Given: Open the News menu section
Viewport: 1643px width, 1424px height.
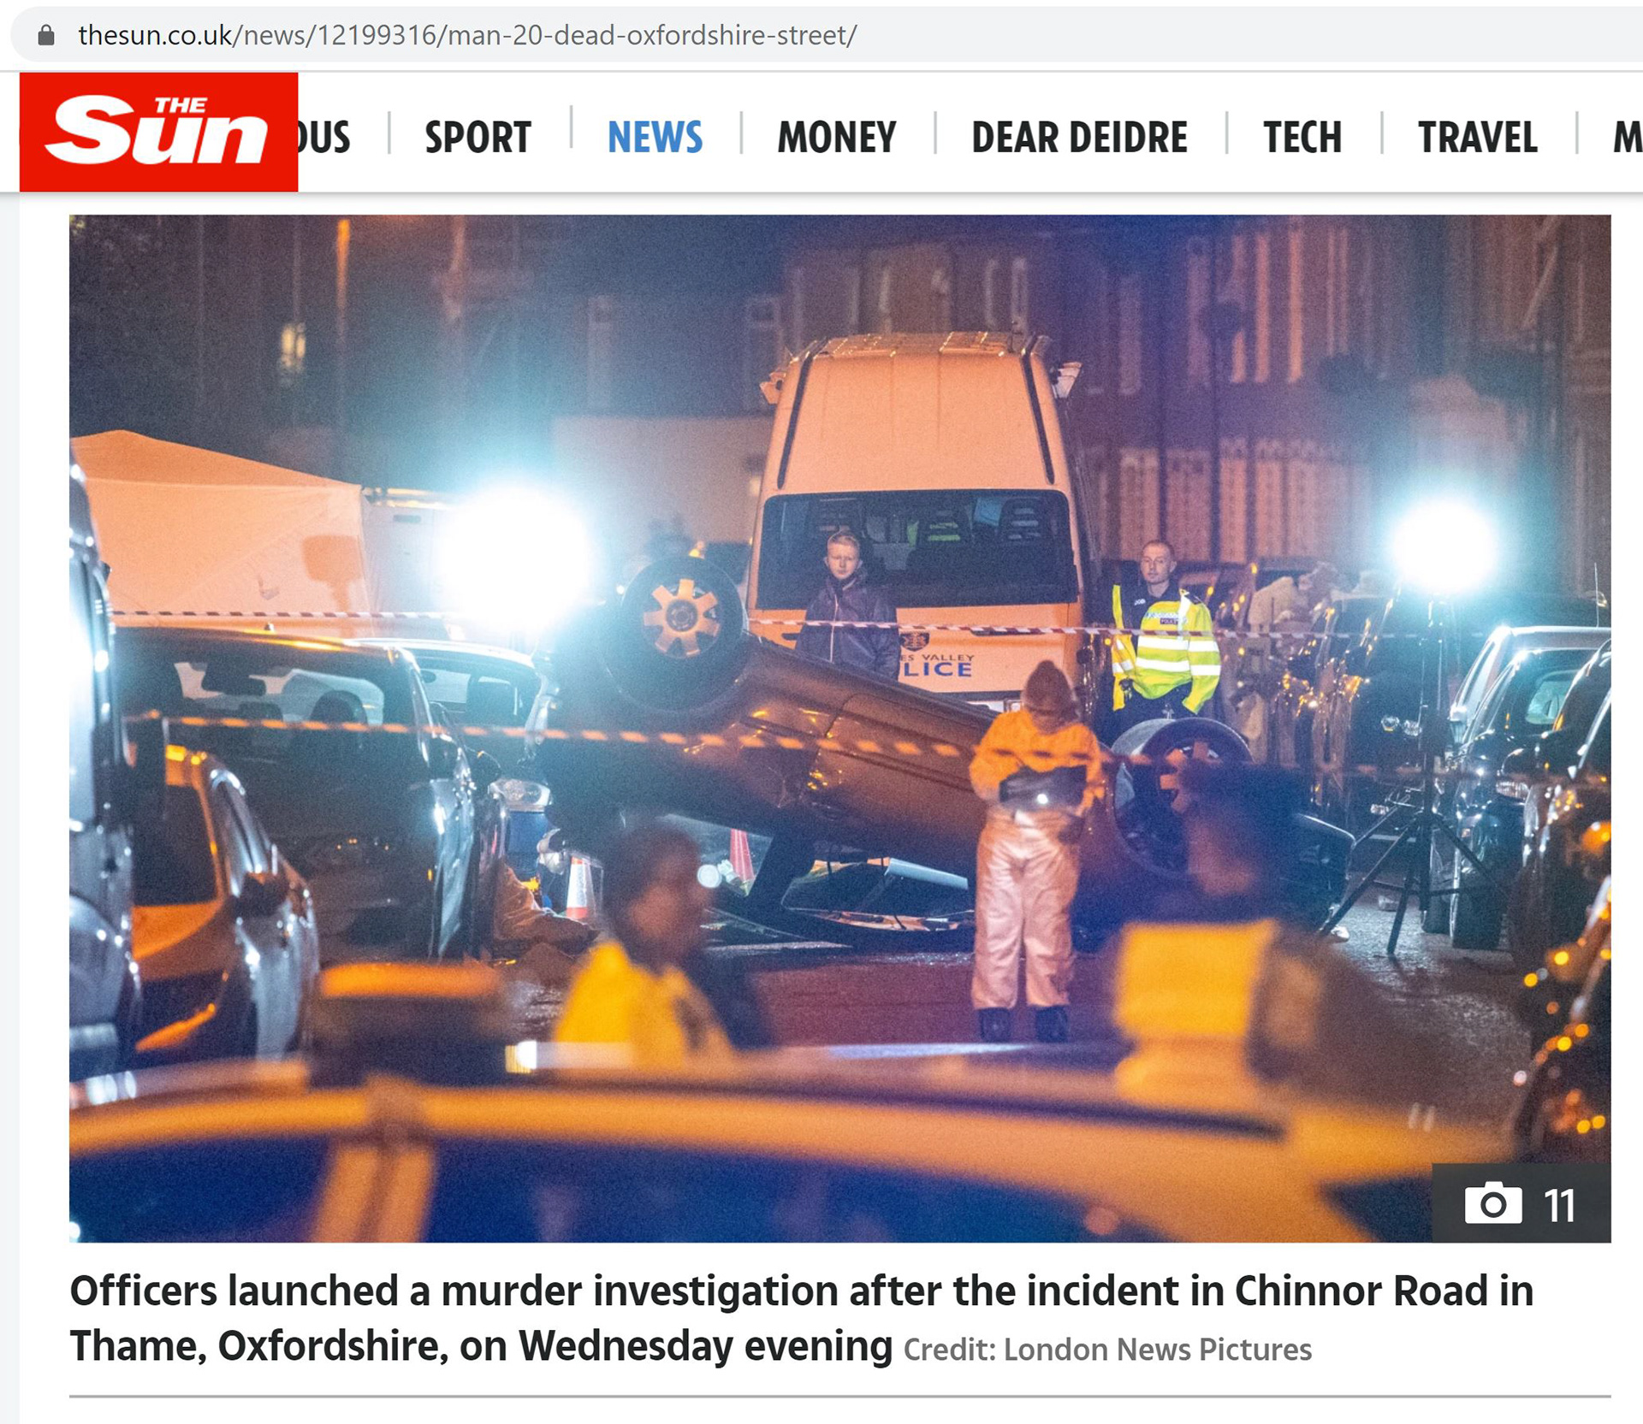Looking at the screenshot, I should pyautogui.click(x=655, y=137).
